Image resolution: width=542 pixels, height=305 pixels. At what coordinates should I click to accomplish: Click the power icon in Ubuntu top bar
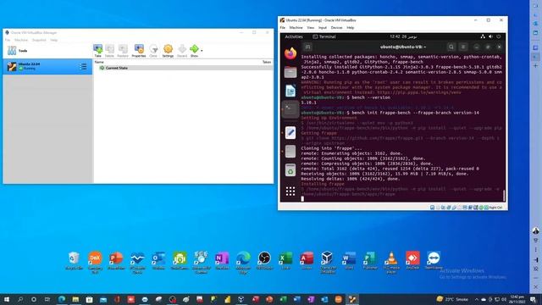point(499,36)
